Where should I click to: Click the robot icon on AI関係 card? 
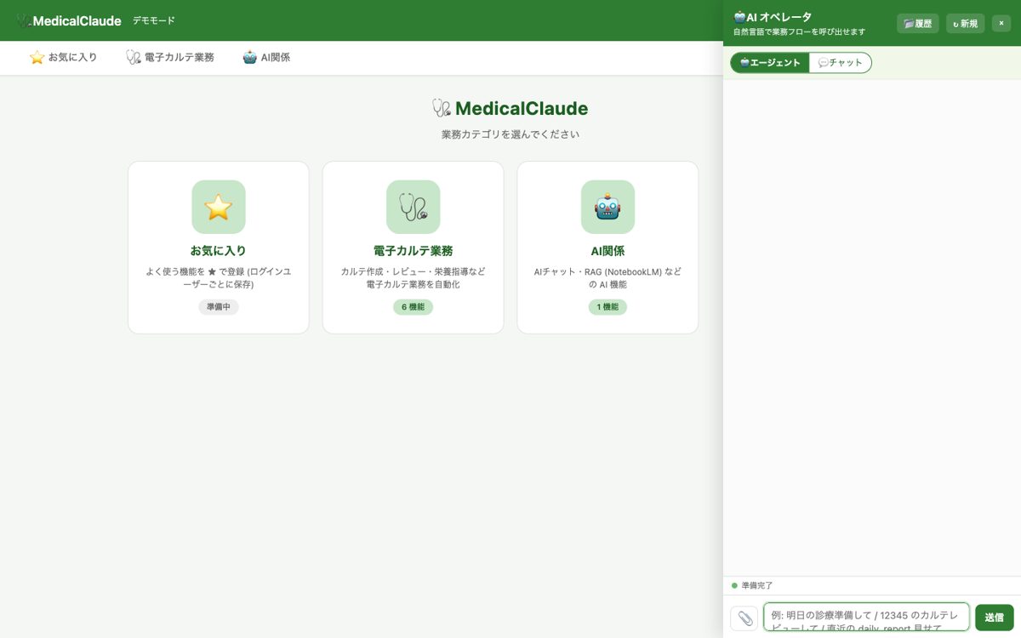[607, 207]
